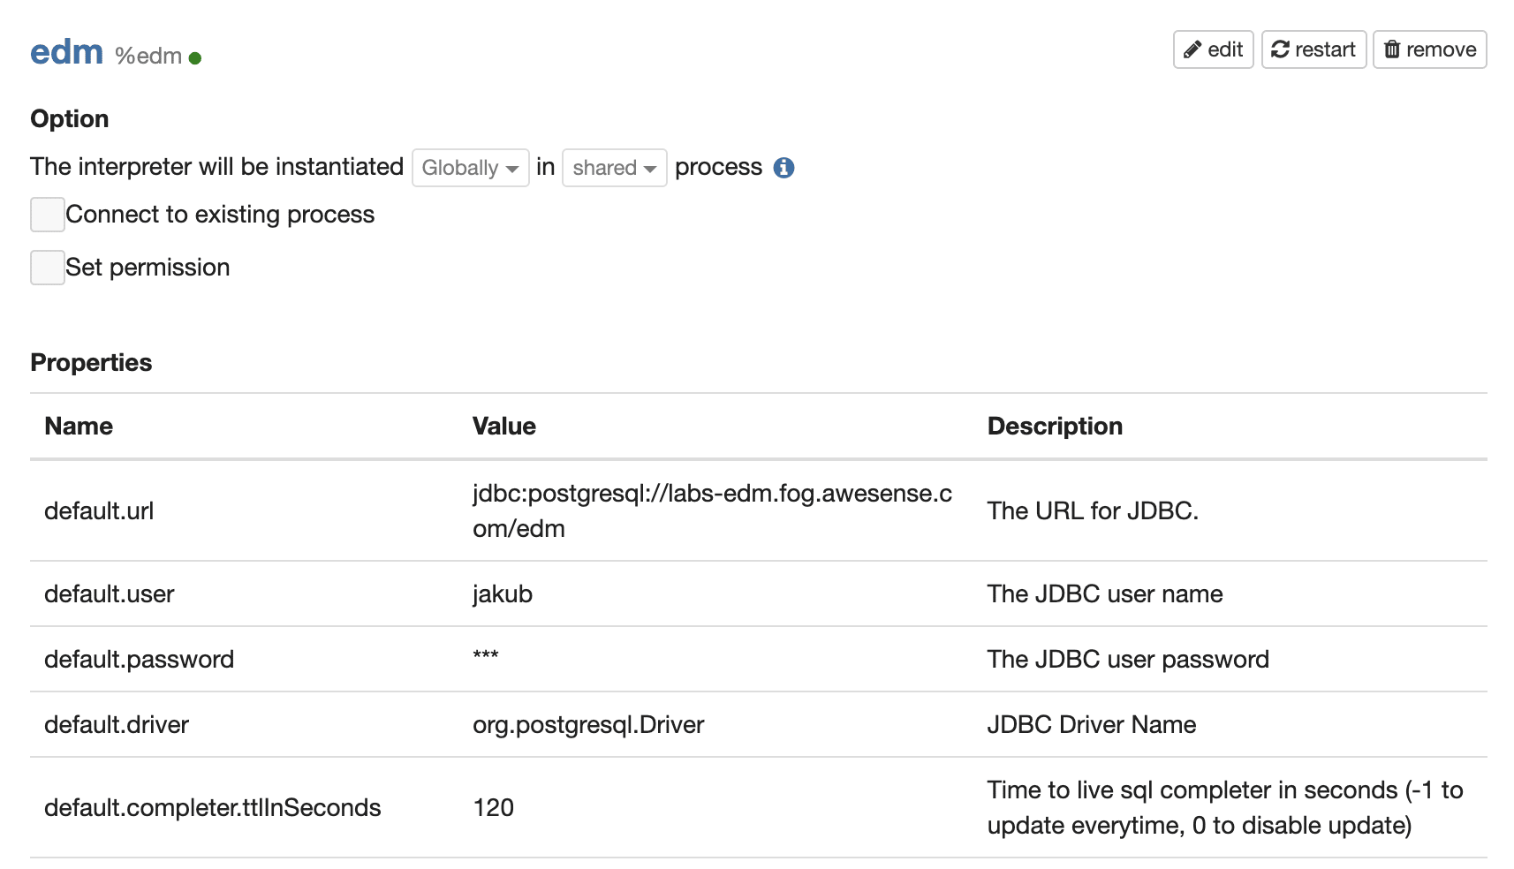This screenshot has width=1514, height=869.
Task: Expand the shared process dropdown
Action: point(614,168)
